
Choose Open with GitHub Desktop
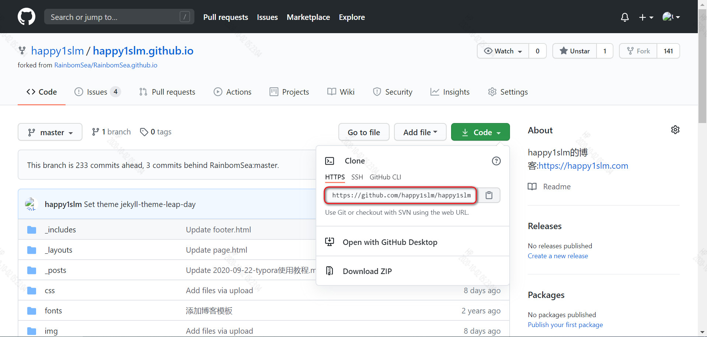tap(413, 242)
